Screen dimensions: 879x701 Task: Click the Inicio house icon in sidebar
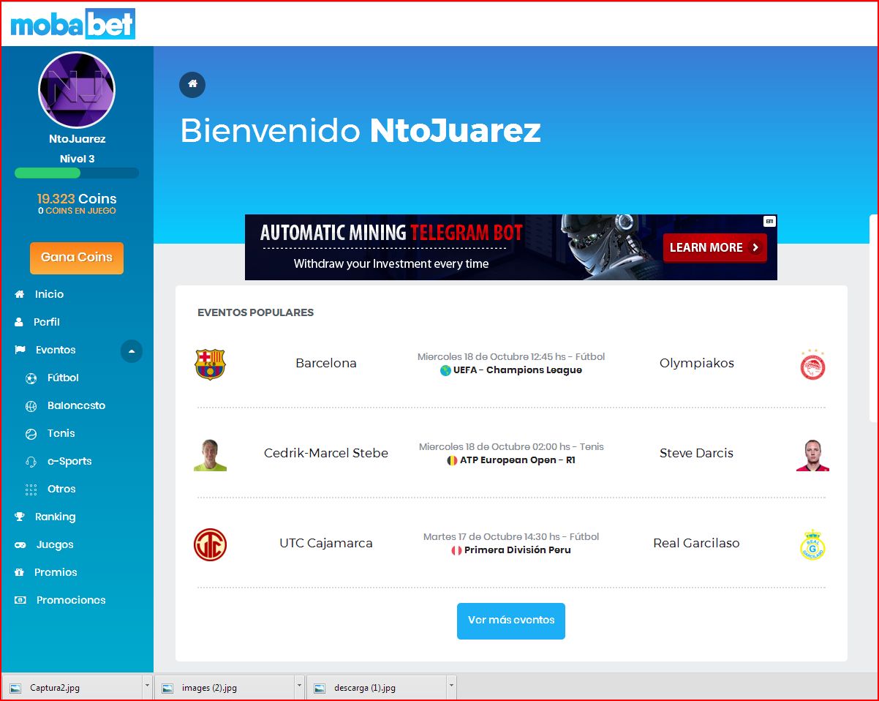coord(20,294)
